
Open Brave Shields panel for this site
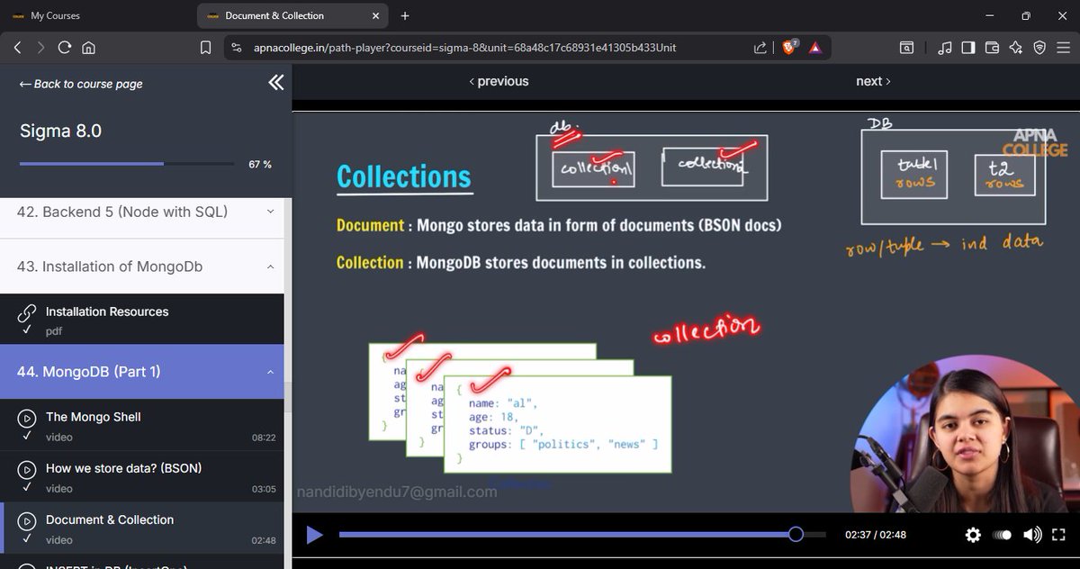click(x=788, y=47)
